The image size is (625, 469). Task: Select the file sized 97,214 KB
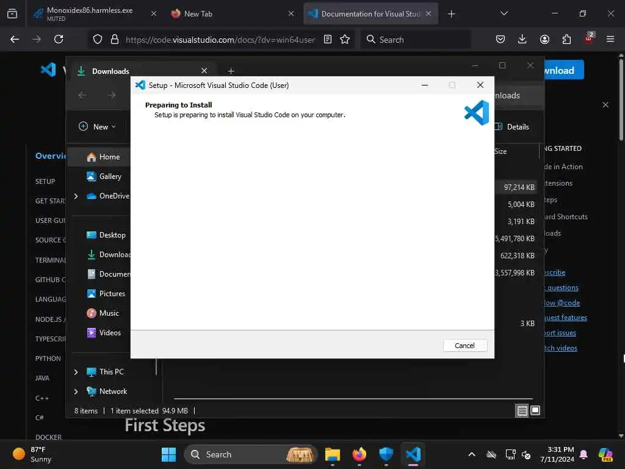(x=519, y=187)
